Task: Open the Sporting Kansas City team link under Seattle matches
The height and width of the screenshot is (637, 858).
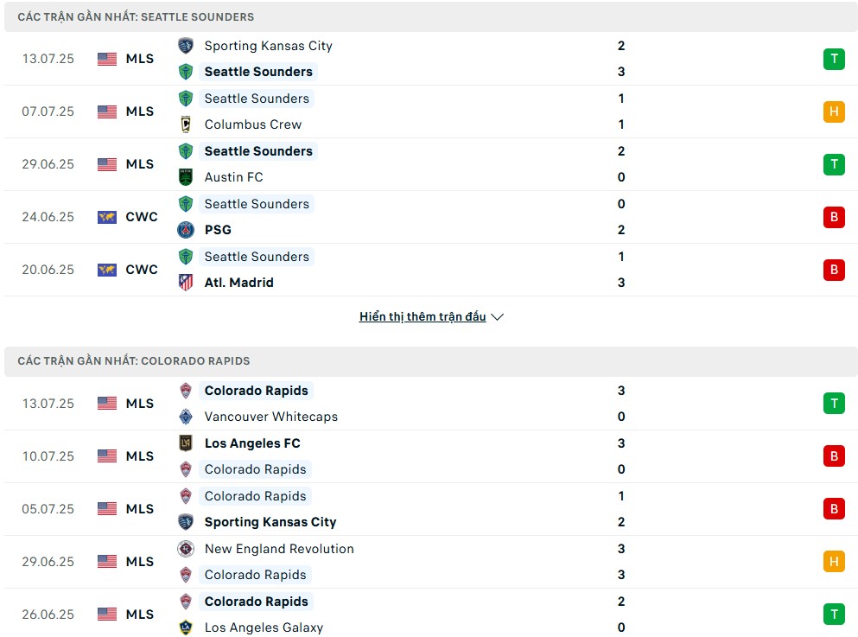Action: tap(268, 46)
